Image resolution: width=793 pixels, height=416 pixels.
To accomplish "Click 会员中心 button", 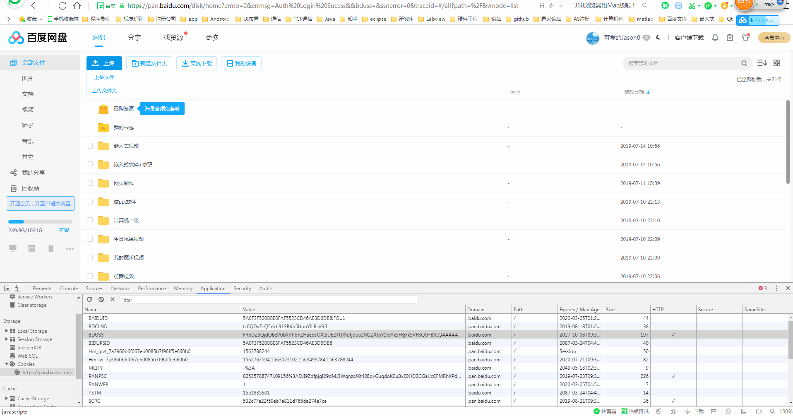I will click(x=774, y=38).
